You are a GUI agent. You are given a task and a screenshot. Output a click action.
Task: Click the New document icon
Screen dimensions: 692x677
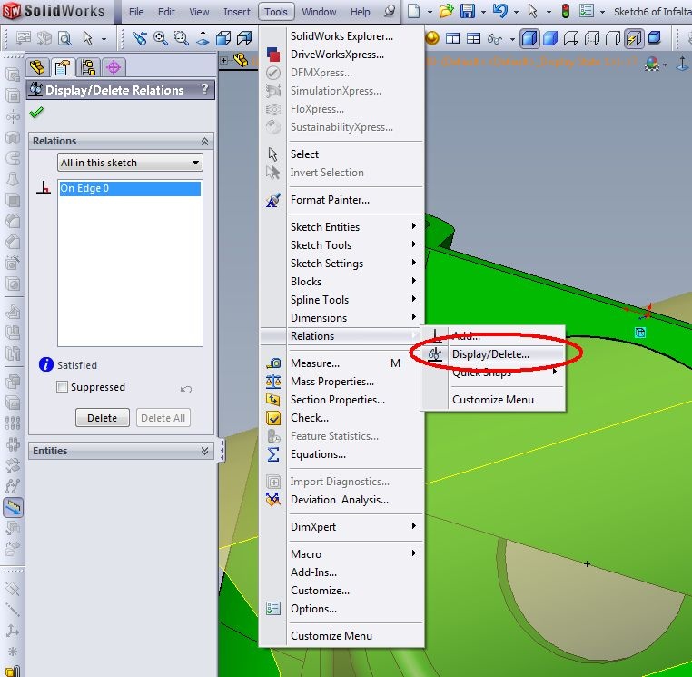click(x=413, y=11)
